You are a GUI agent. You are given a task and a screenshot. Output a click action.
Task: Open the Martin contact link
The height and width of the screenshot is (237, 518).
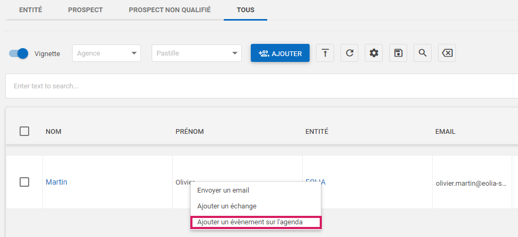click(56, 182)
